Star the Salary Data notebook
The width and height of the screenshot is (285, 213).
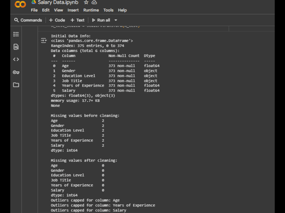click(86, 2)
